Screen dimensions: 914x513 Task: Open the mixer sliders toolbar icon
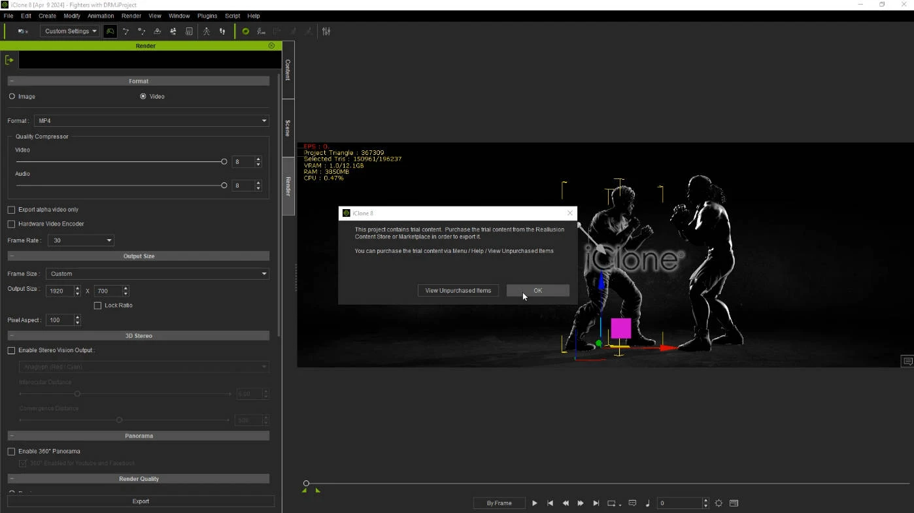point(326,31)
